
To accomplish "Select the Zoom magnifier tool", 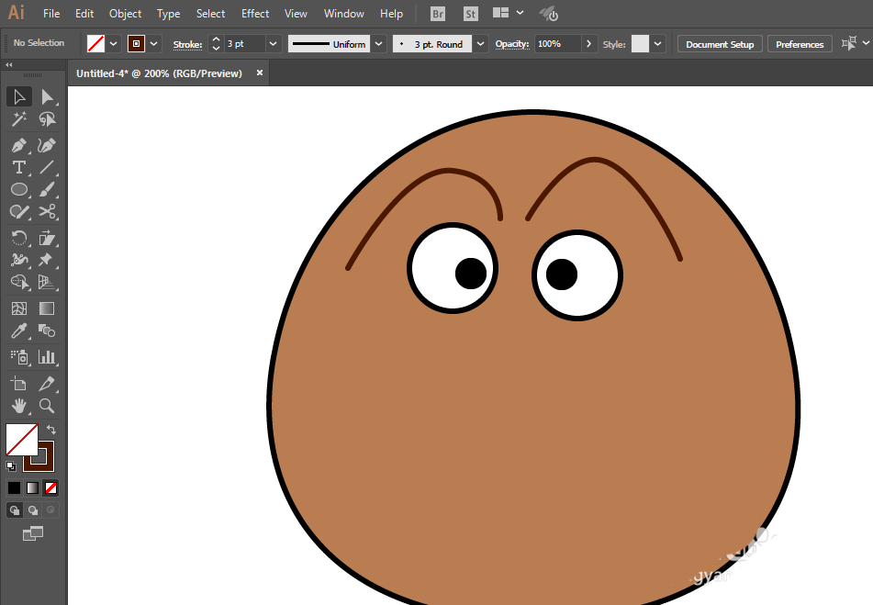I will click(47, 406).
